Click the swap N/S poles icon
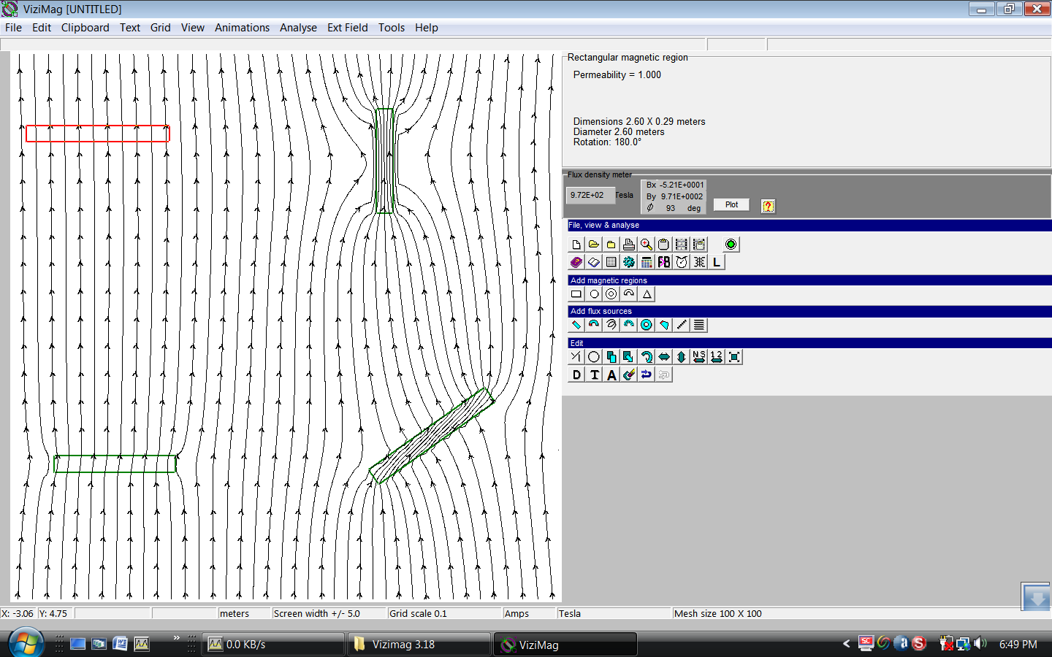1052x657 pixels. tap(699, 357)
